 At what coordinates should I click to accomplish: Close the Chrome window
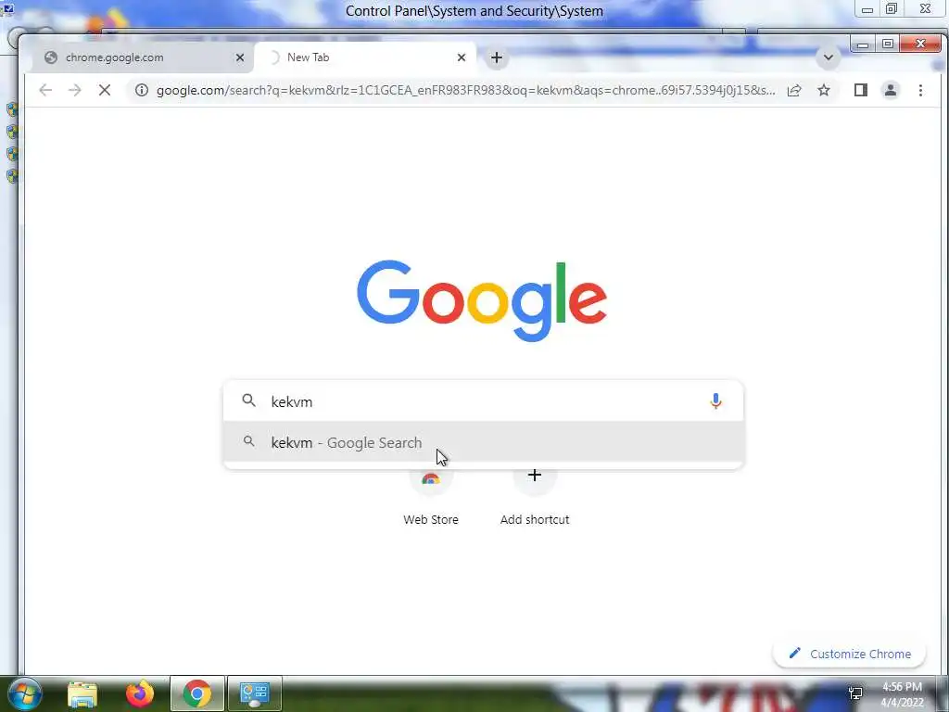point(921,44)
